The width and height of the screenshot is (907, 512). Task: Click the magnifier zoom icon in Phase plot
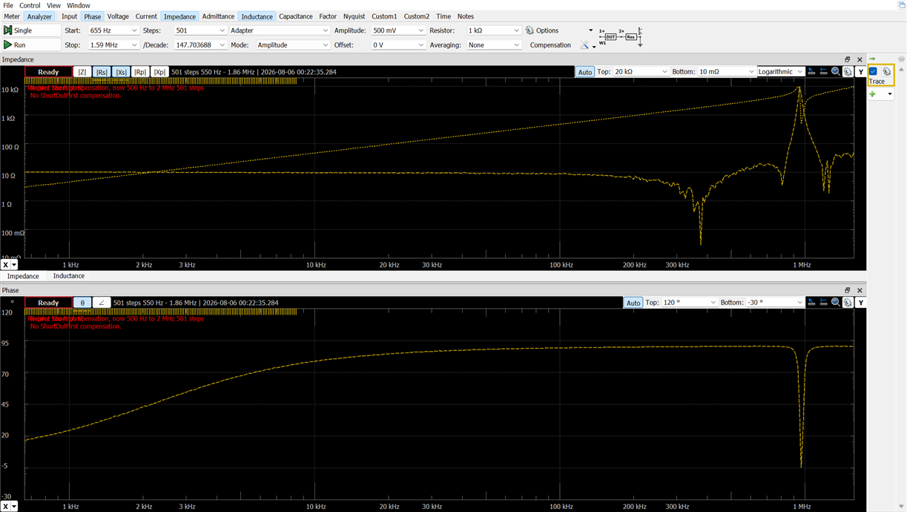pos(836,303)
